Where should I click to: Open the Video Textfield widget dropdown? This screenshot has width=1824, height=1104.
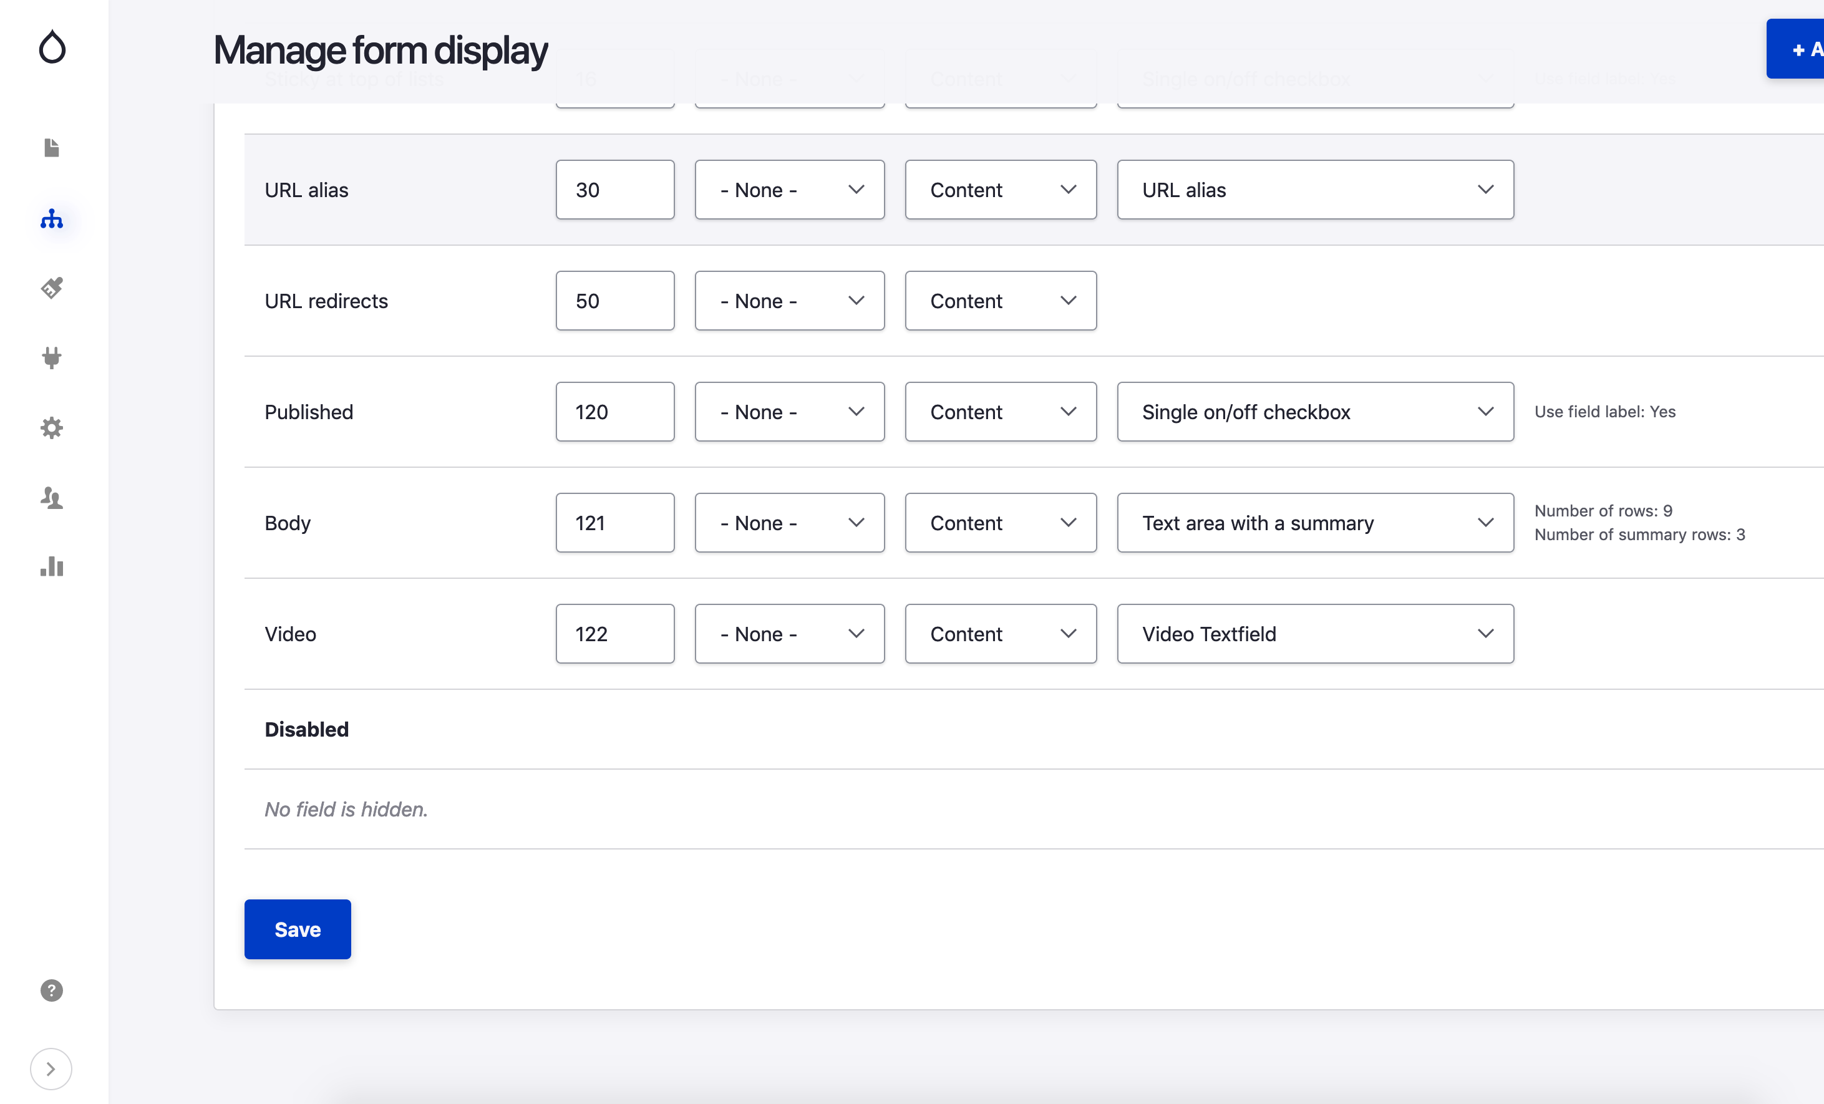click(1315, 633)
